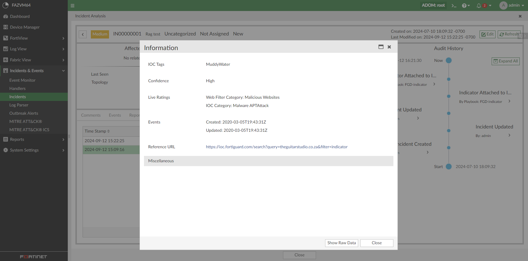This screenshot has height=261, width=528.
Task: Toggle the sidebar with the hamburger icon
Action: coord(73,6)
